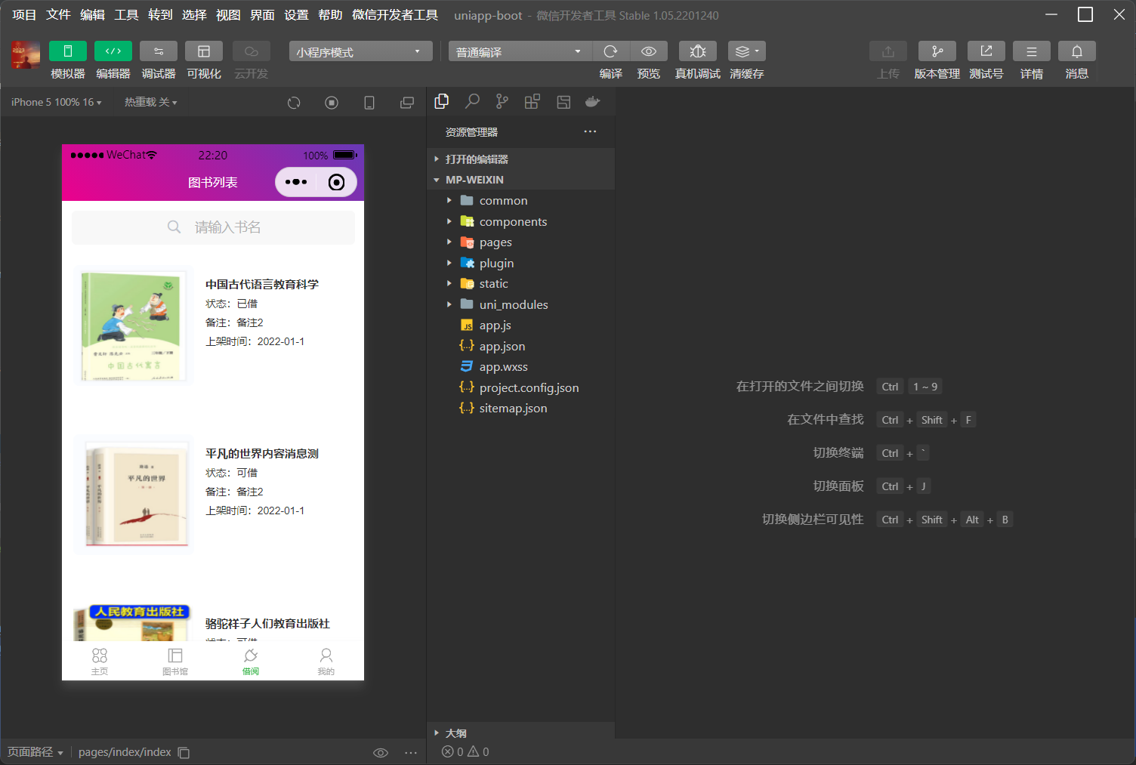1136x765 pixels.
Task: Click the 中国古代语言教育科学 book cover
Action: tap(133, 325)
